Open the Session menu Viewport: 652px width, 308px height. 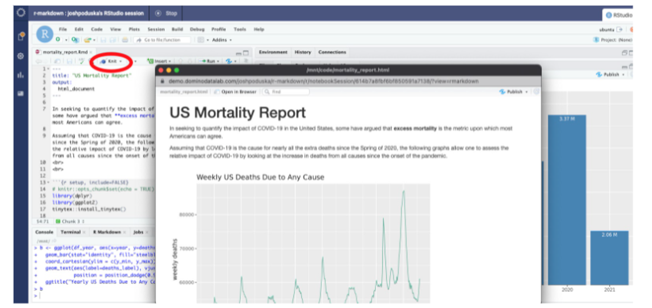point(156,29)
